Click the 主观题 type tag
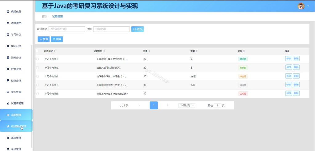This screenshot has height=151, width=315. [x=243, y=94]
